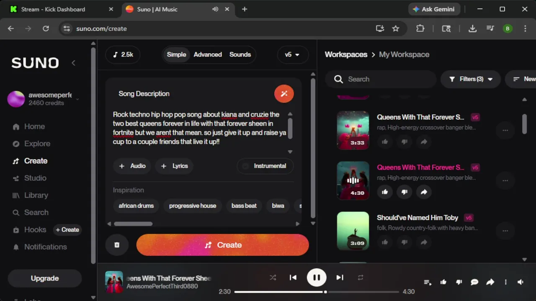Skip to the next track

click(340, 278)
